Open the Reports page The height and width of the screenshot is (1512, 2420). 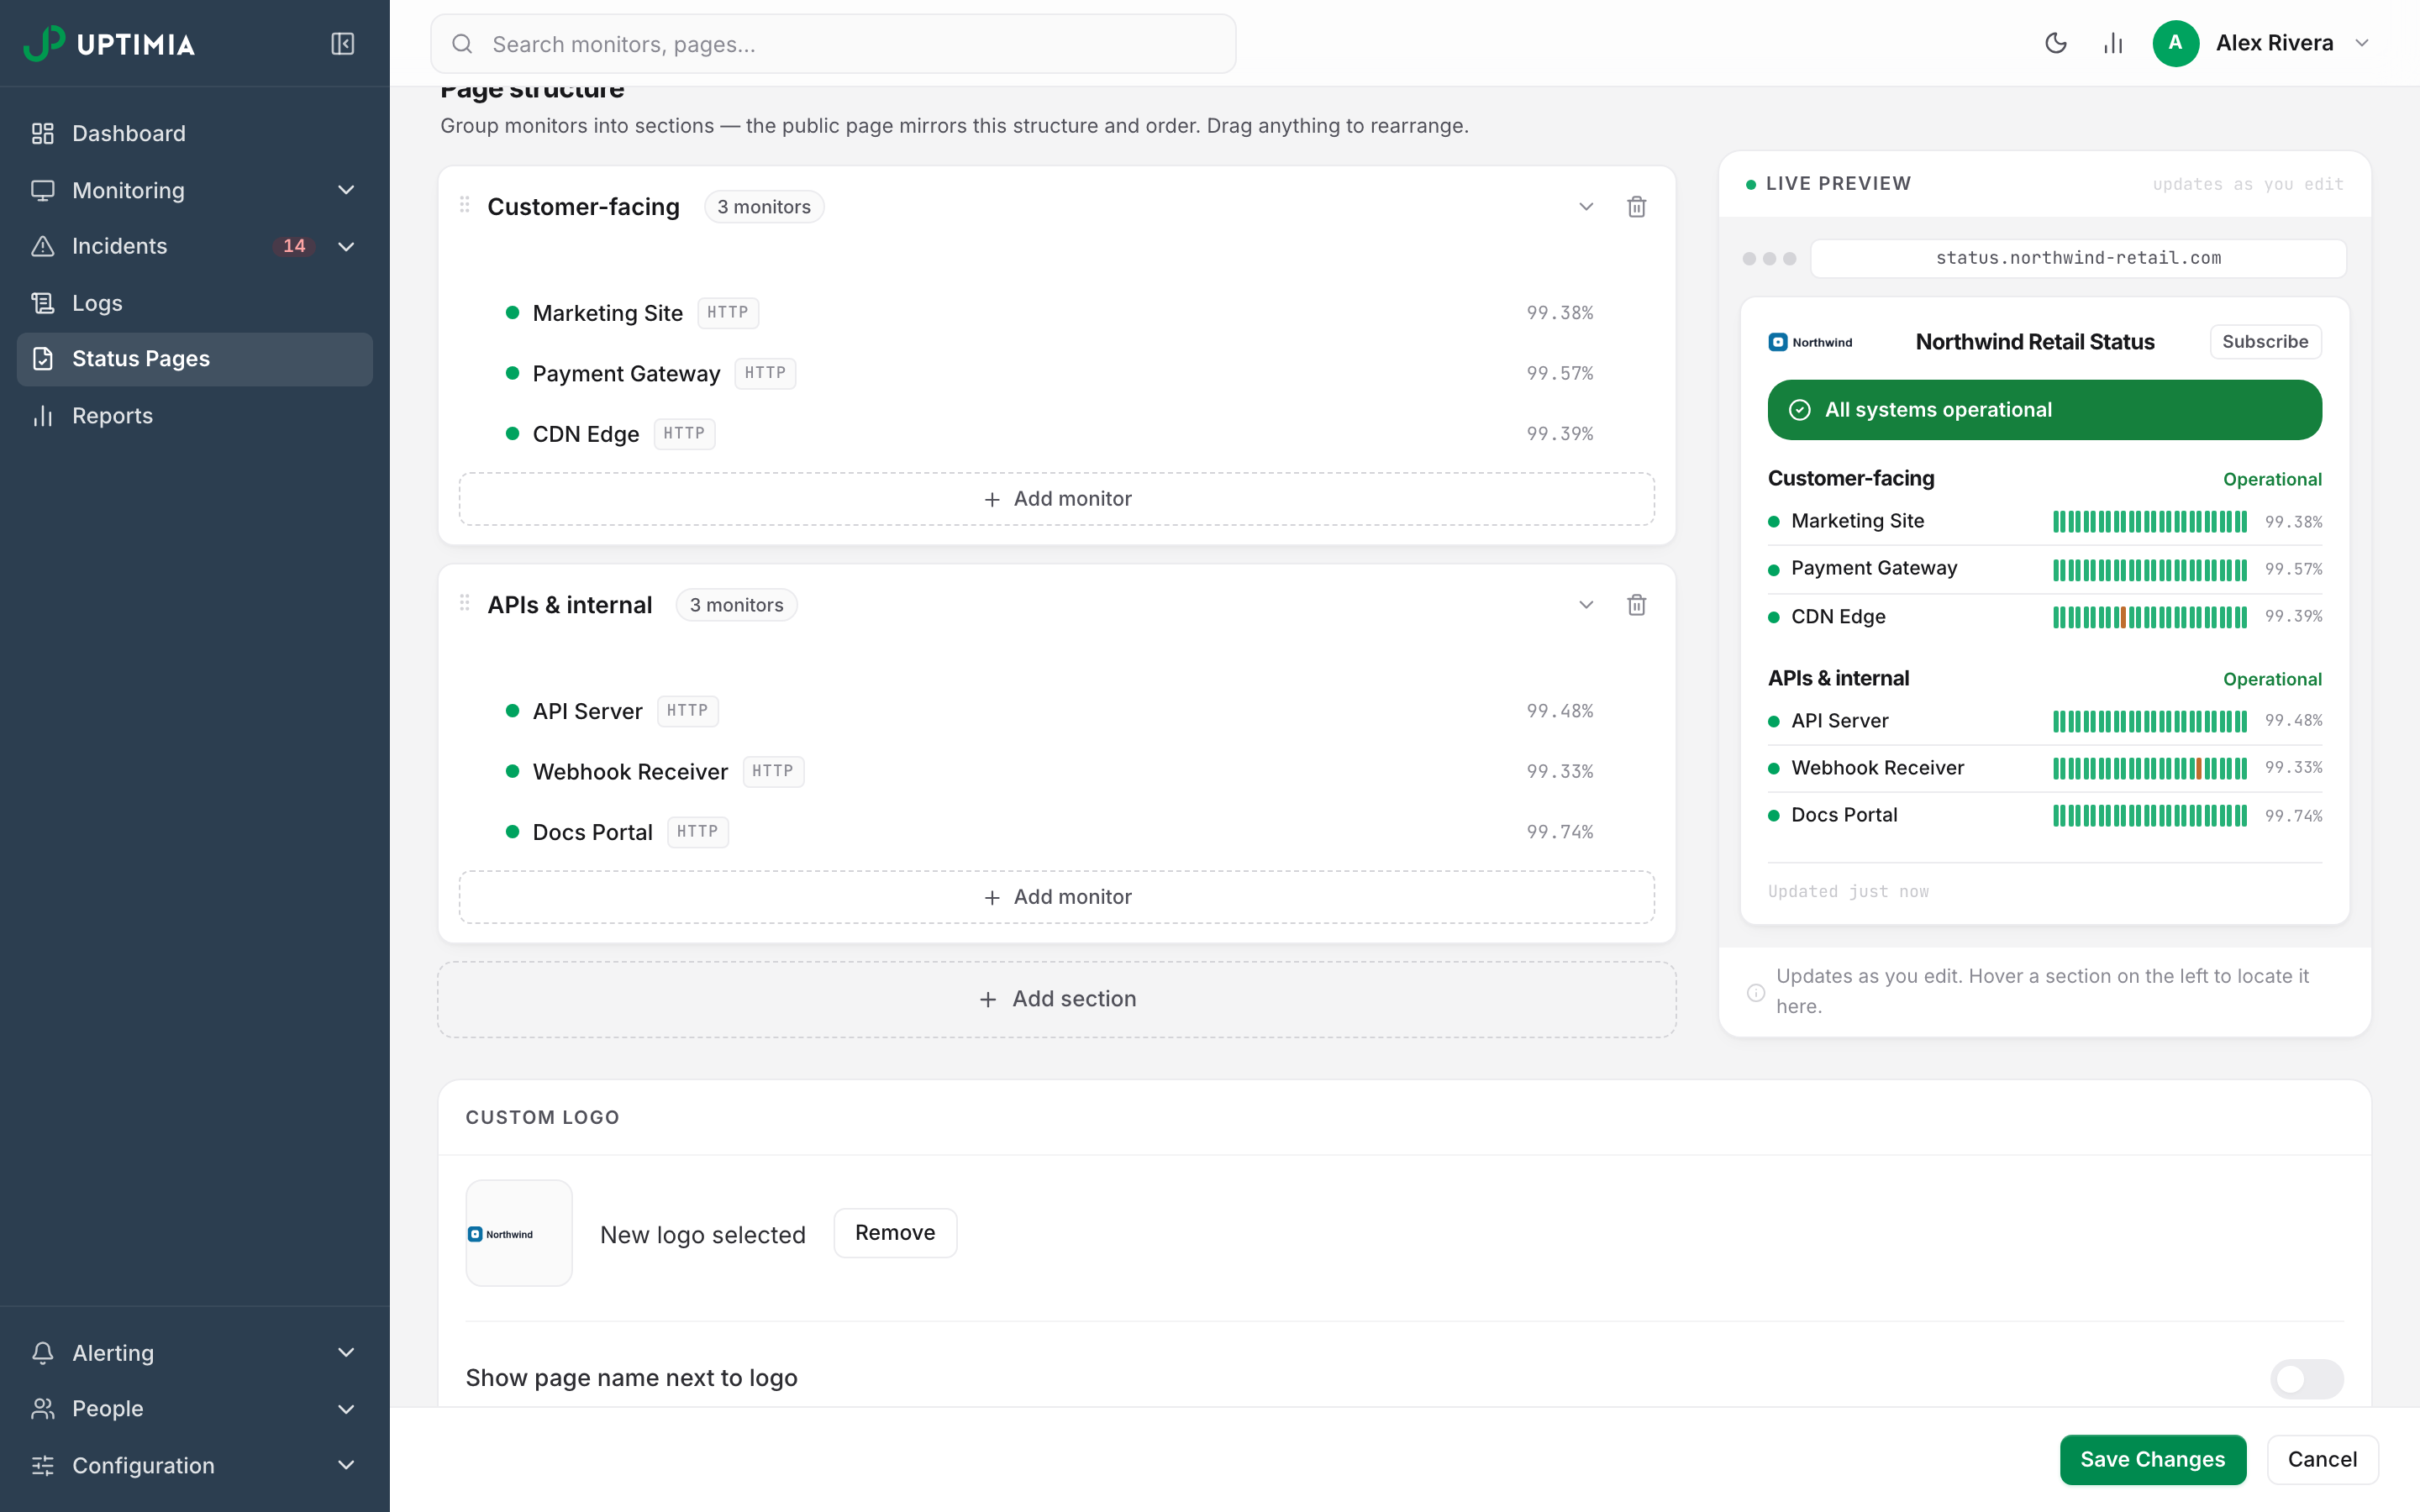pyautogui.click(x=195, y=416)
